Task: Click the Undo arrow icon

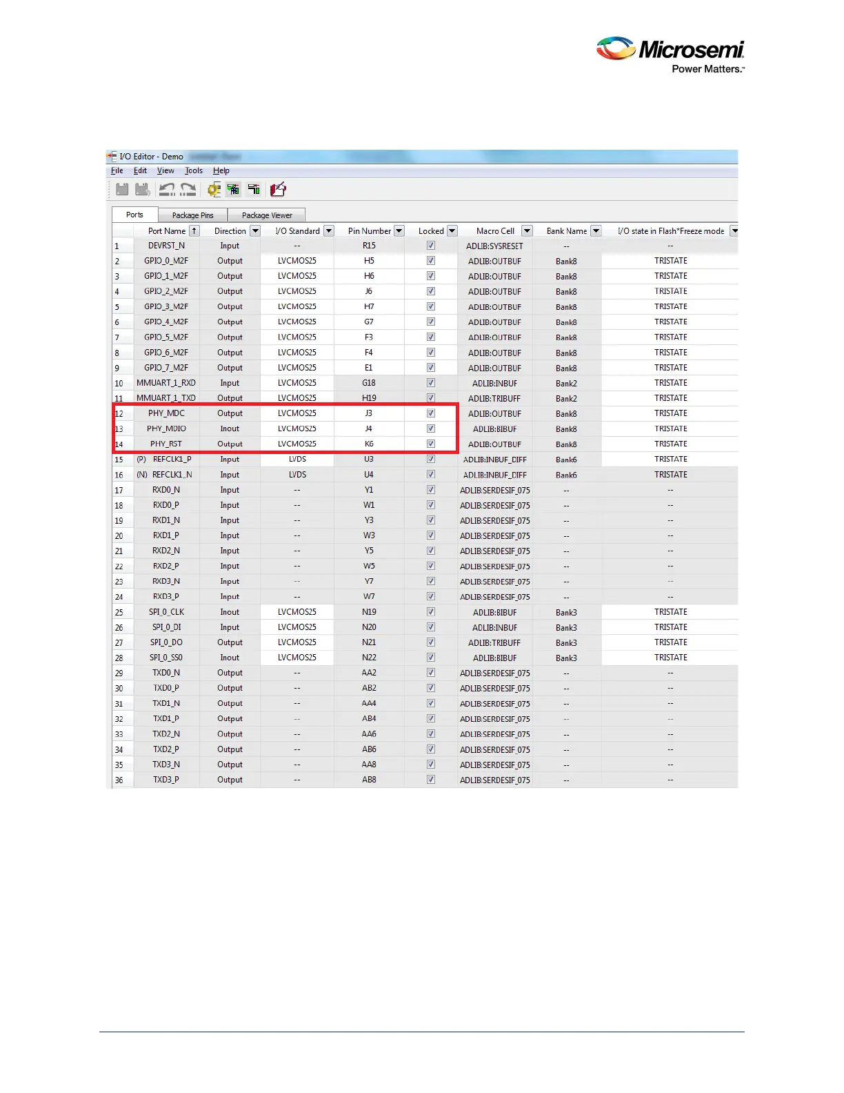Action: [x=167, y=190]
